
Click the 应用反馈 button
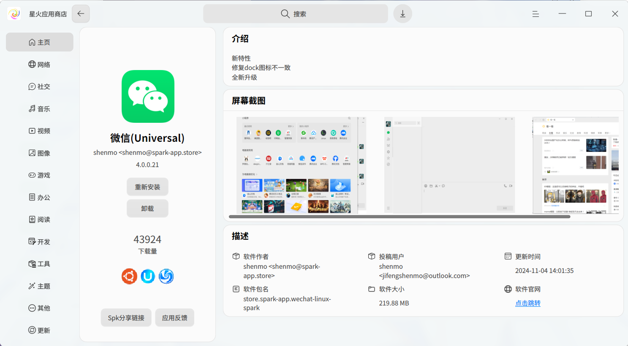click(x=175, y=318)
